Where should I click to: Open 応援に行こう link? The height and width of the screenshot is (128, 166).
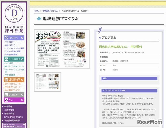[10, 45]
